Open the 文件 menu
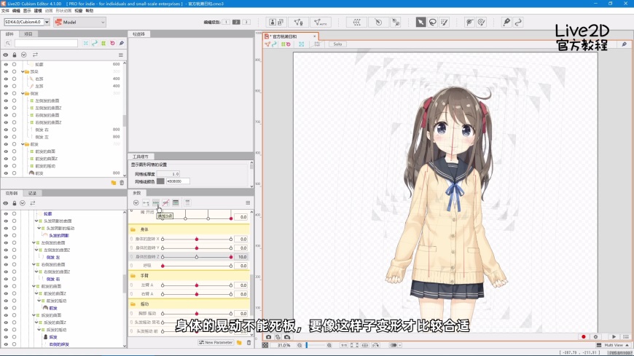This screenshot has height=356, width=634. point(5,11)
